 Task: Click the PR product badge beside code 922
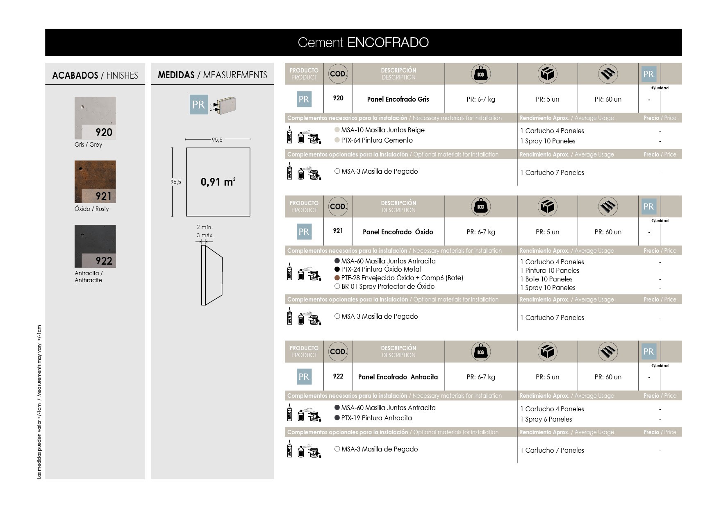point(304,377)
